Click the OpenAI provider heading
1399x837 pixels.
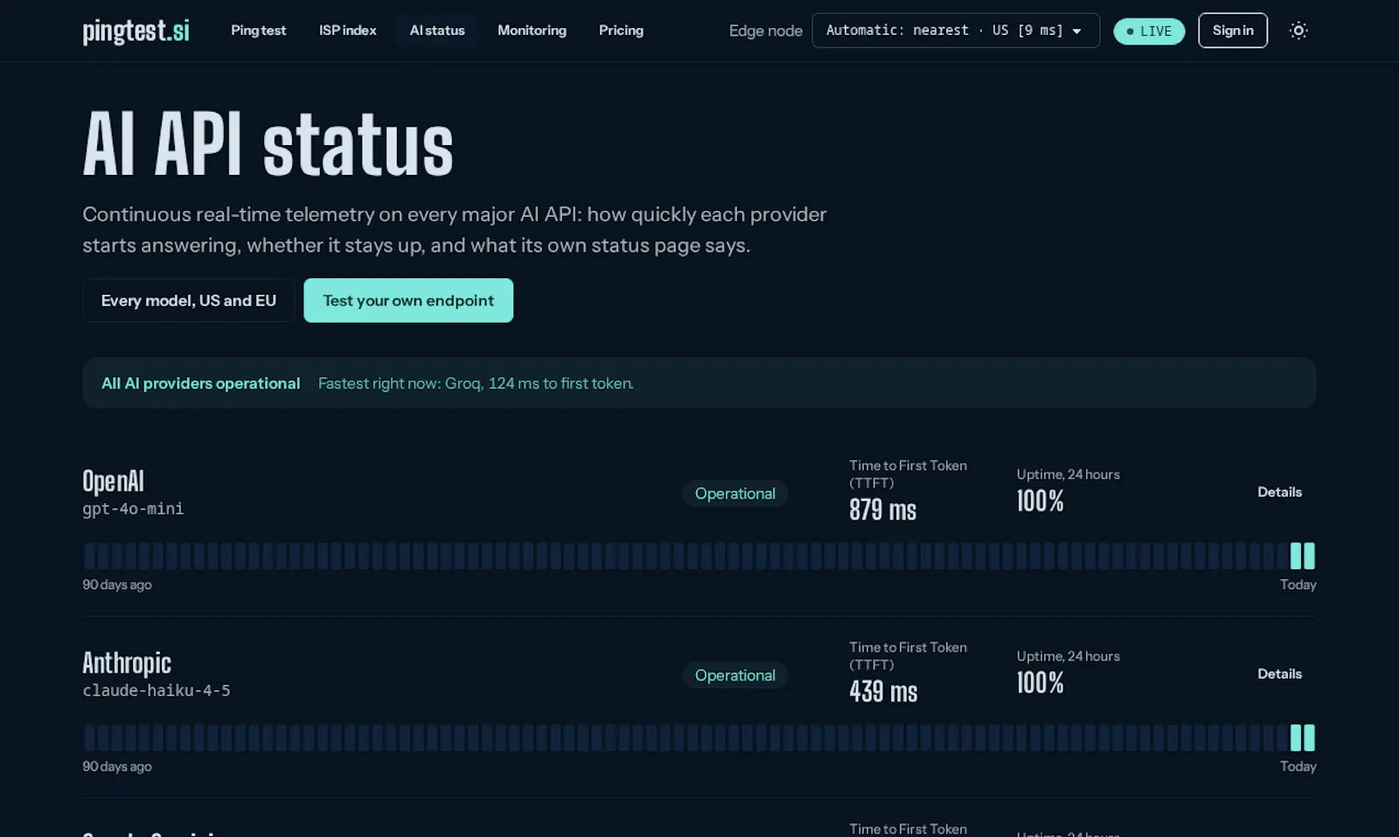click(x=113, y=481)
